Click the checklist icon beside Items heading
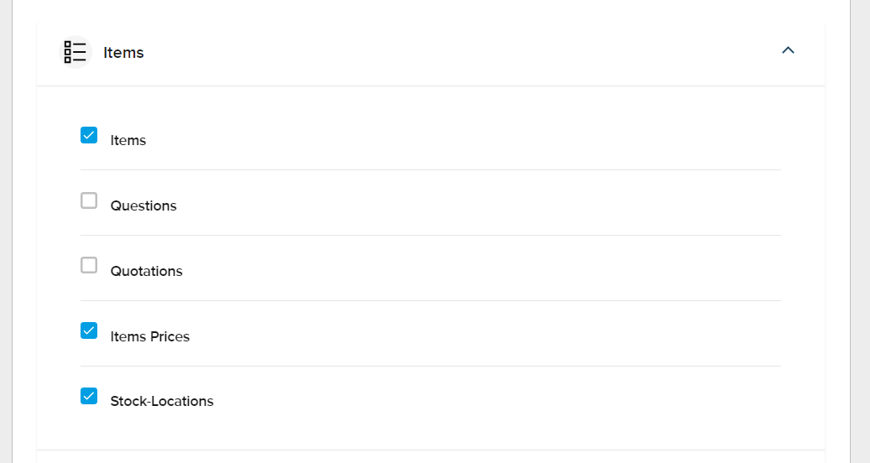The height and width of the screenshot is (463, 870). click(x=75, y=52)
